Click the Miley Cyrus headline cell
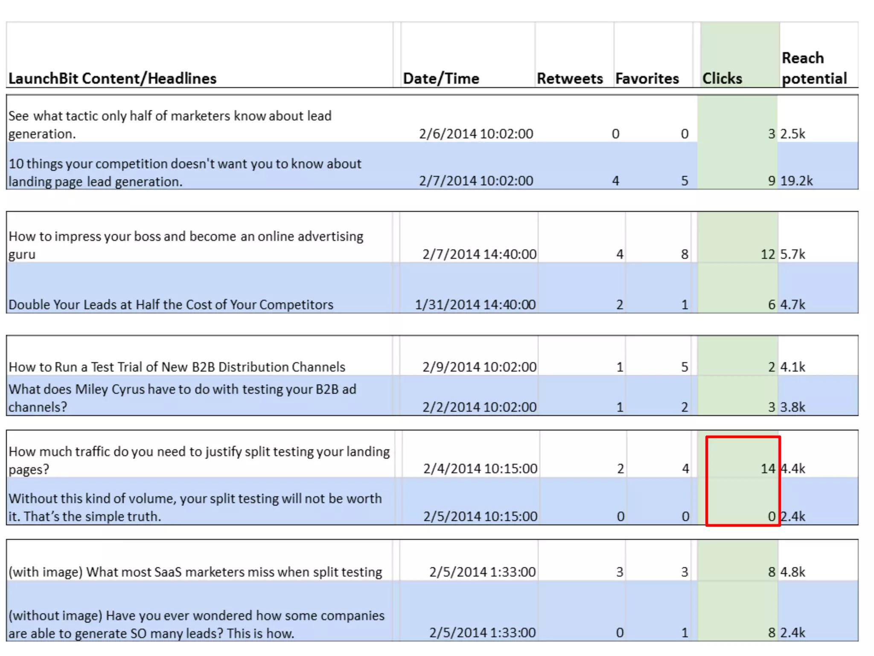Image resolution: width=874 pixels, height=656 pixels. 183,398
